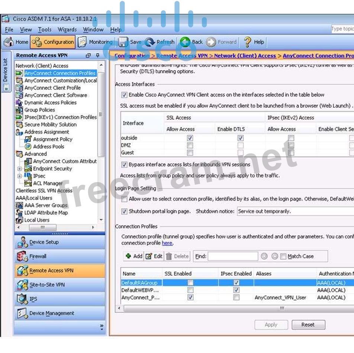Click the Home toolbar icon
Screen dimensions: 354x353
pyautogui.click(x=9, y=42)
